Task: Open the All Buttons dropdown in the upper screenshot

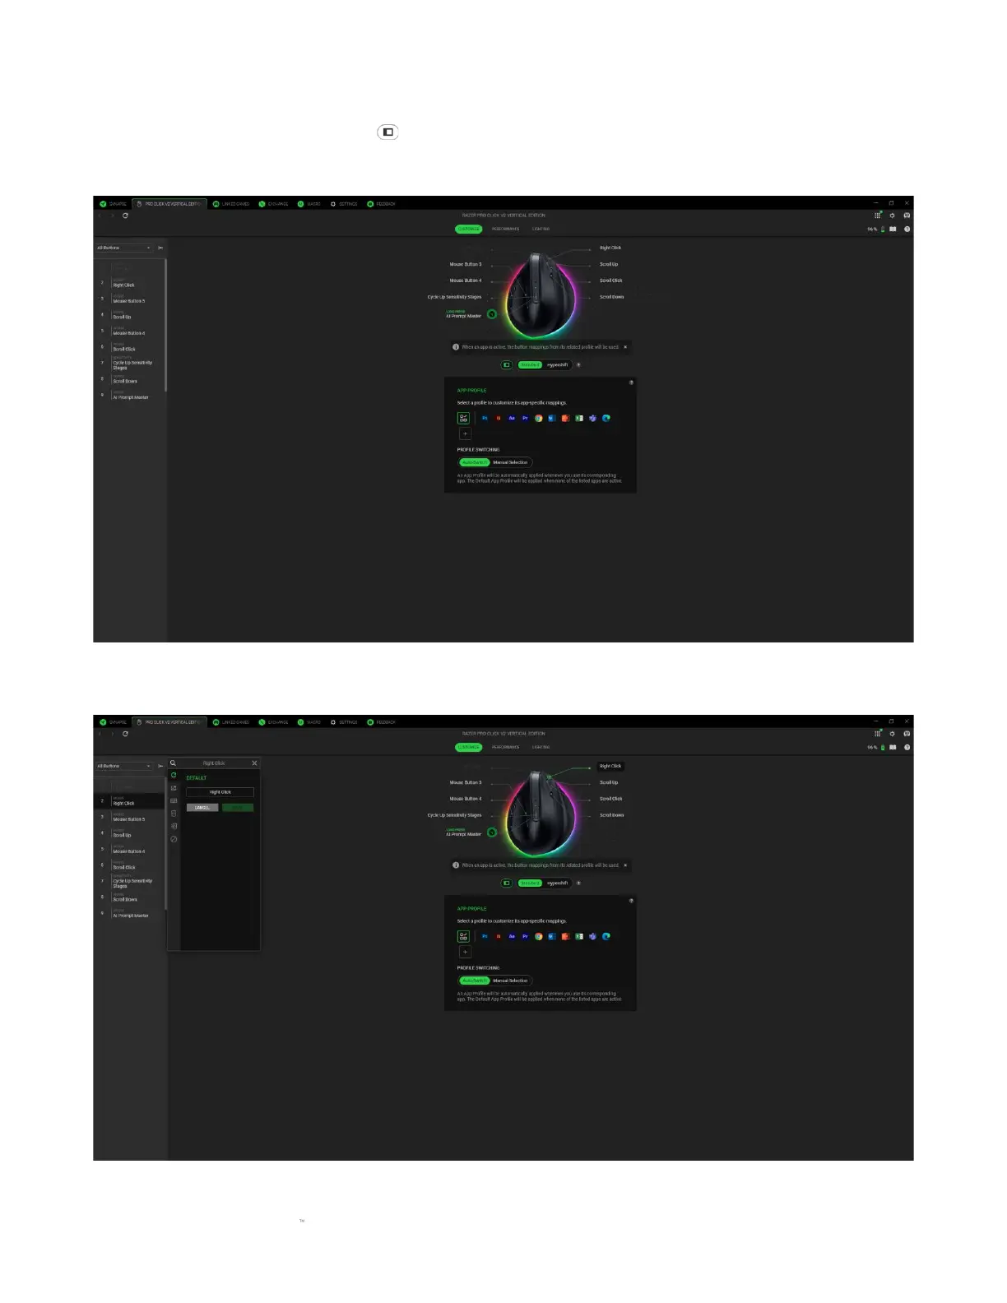Action: click(x=123, y=248)
